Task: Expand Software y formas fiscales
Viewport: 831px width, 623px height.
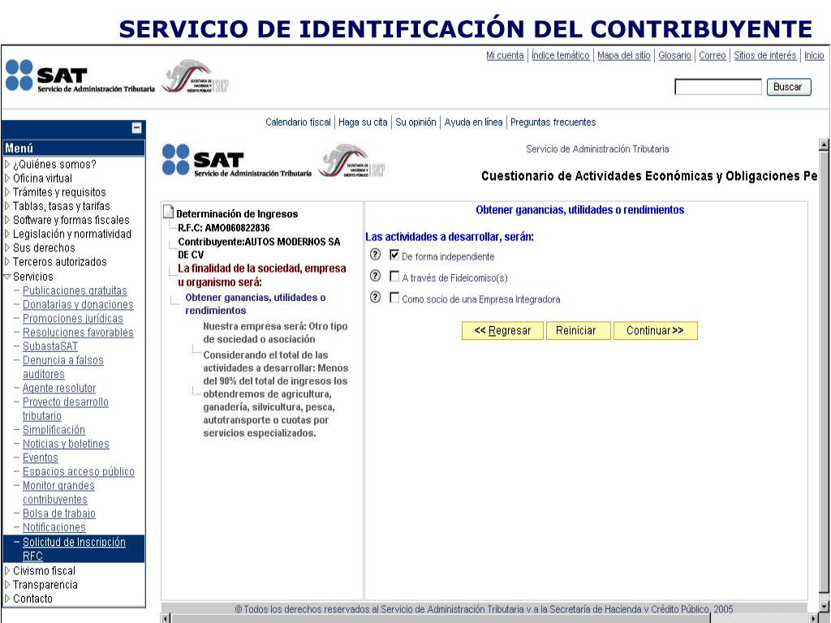Action: click(x=7, y=220)
